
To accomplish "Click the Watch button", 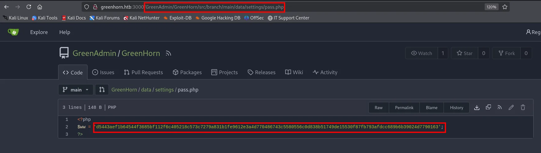I will (422, 53).
